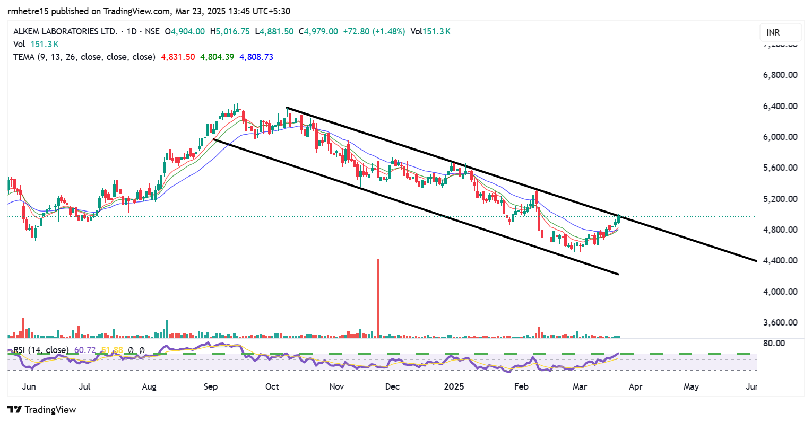
Task: Click the 6,800.00 price axis label
Action: (x=780, y=75)
